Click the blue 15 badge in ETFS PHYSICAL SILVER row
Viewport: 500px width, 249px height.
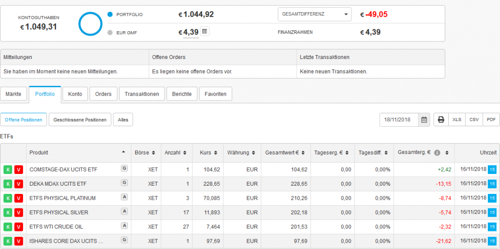pyautogui.click(x=492, y=212)
